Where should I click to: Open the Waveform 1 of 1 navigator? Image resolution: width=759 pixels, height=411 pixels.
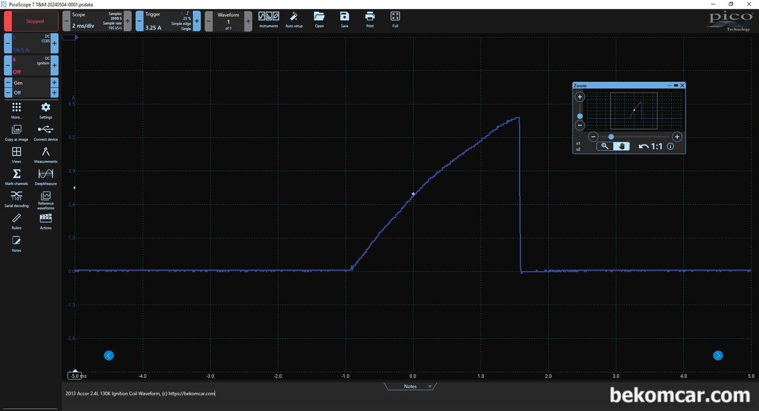point(228,21)
